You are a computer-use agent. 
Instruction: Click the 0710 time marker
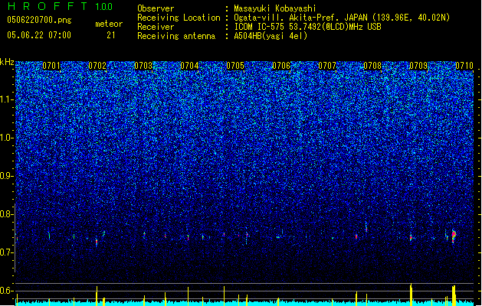point(464,66)
